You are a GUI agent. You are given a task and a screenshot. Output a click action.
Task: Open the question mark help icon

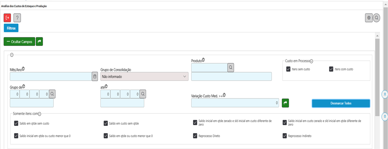(17, 17)
